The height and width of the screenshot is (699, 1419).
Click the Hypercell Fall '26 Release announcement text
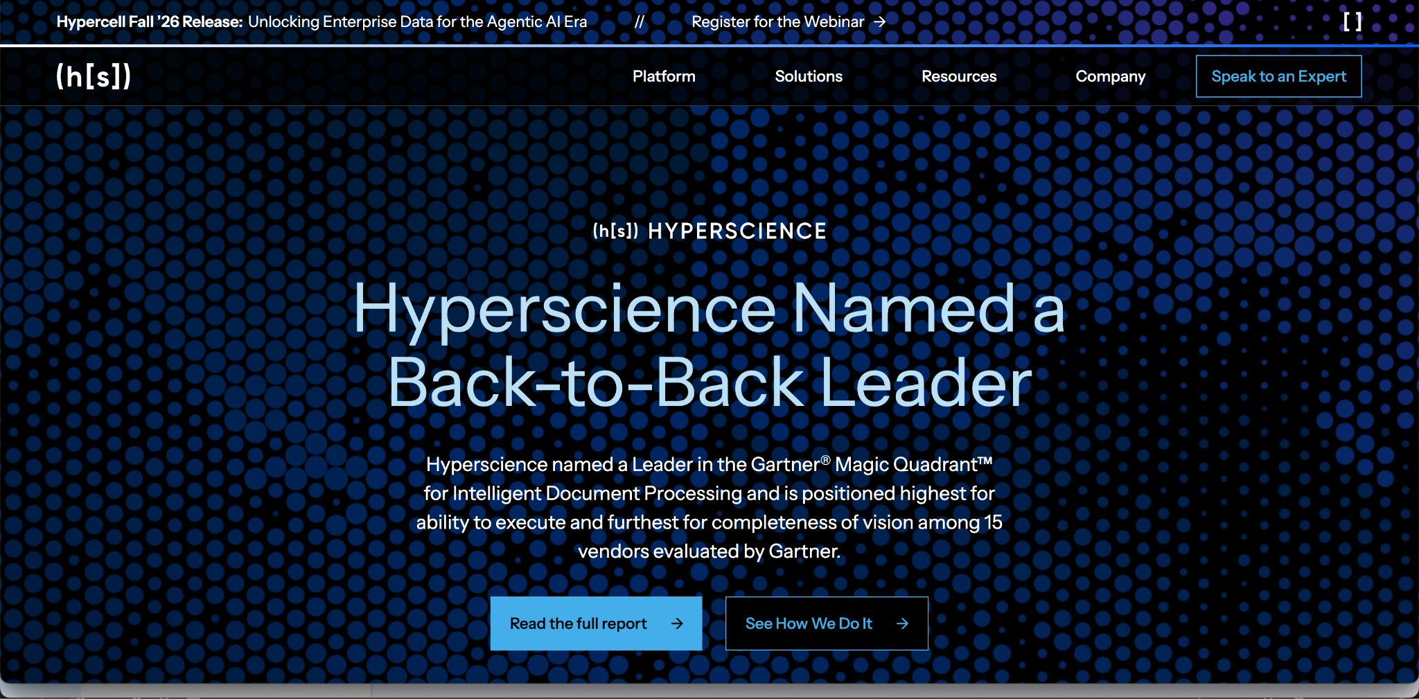321,21
